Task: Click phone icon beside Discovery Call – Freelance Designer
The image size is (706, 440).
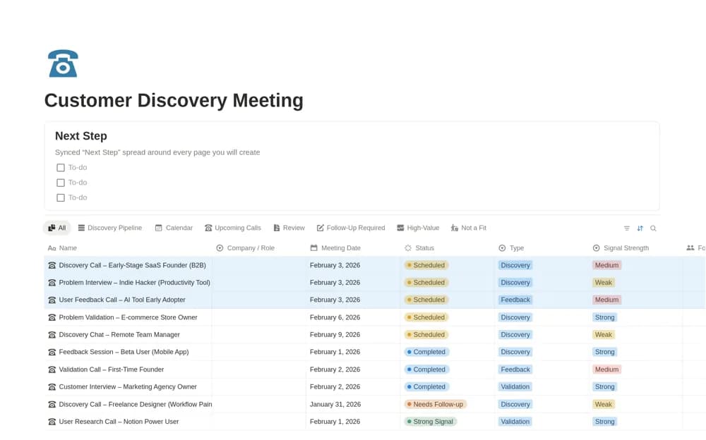Action: 52,405
